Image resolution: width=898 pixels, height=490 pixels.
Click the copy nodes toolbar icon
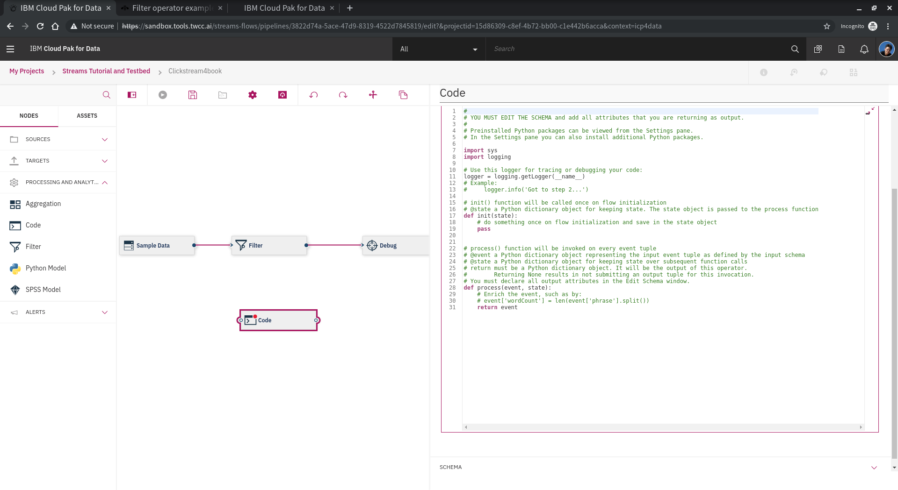click(403, 95)
